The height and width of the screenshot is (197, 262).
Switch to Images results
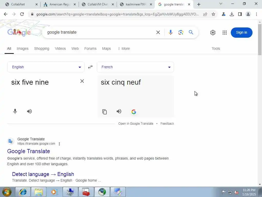pyautogui.click(x=23, y=48)
